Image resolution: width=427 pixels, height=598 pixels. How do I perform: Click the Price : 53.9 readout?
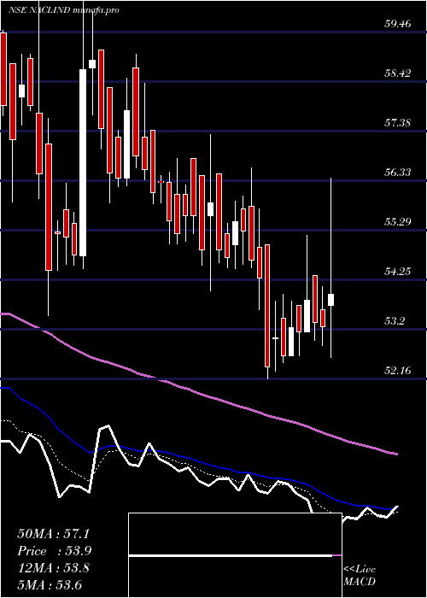(x=55, y=551)
